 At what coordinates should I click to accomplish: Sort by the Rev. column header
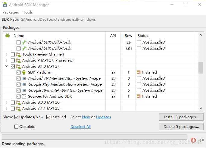(x=128, y=36)
